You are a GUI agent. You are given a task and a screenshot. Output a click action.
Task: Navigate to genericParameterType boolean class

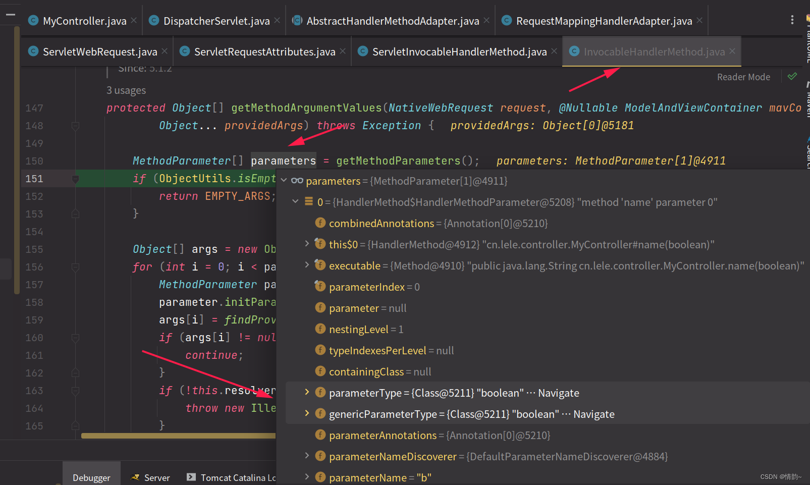[x=594, y=414]
